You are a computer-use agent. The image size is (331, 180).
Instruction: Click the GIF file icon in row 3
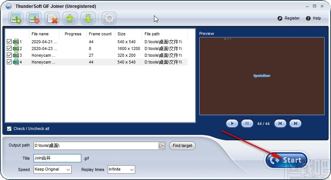(16, 55)
